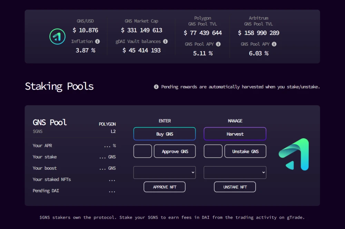Viewport: 345px width, 229px height.
Task: Expand the NFT dropdown under MANAGE
Action: point(235,172)
